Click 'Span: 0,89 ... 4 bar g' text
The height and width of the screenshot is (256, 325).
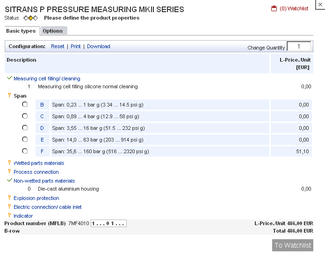point(95,116)
